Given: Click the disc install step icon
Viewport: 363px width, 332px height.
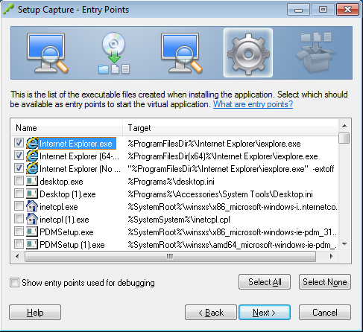Looking at the screenshot, I should [114, 53].
